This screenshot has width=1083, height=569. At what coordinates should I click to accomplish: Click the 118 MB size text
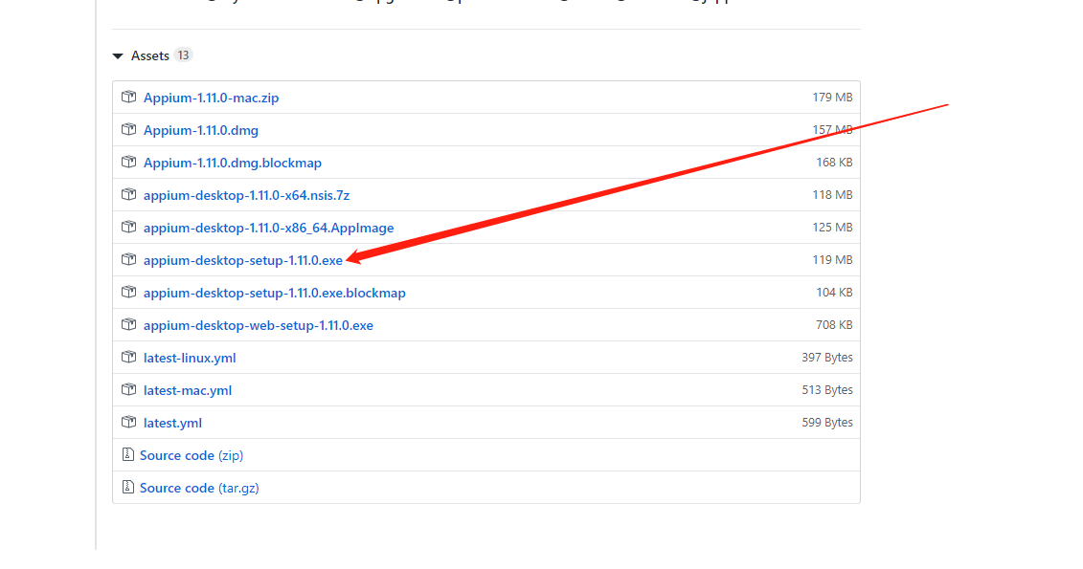(x=832, y=194)
